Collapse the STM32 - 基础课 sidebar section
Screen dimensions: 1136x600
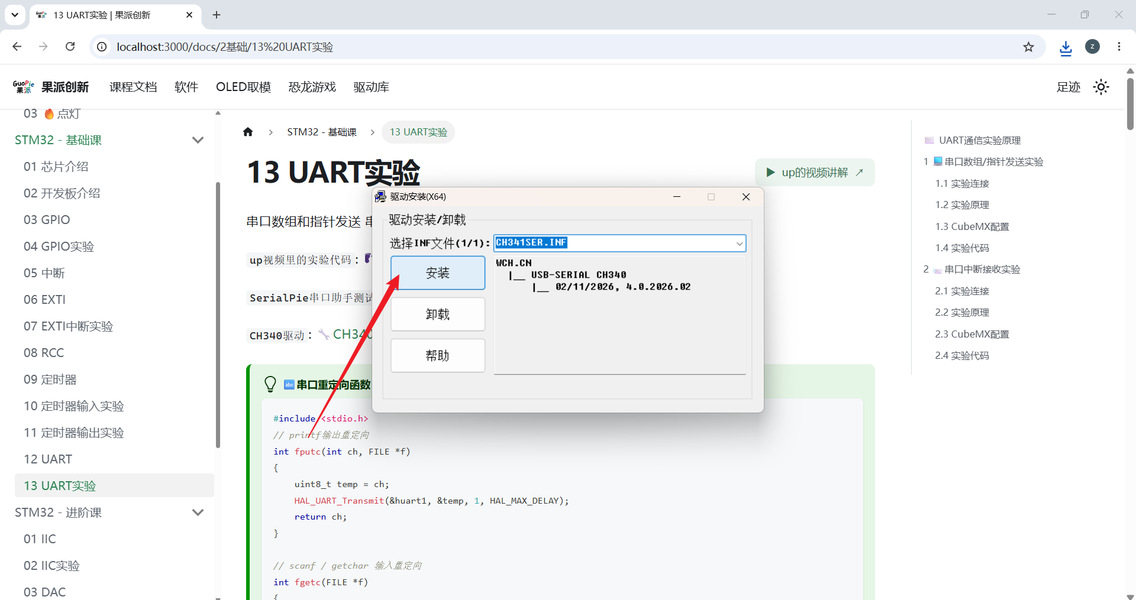tap(198, 140)
